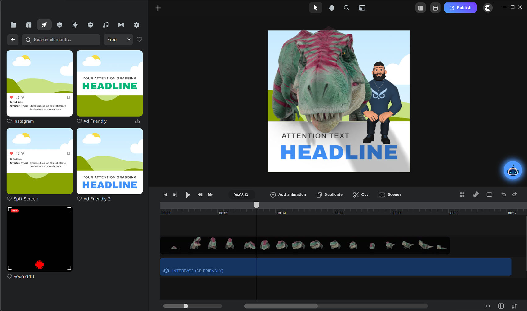
Task: Select the hand pan tool
Action: [x=331, y=8]
